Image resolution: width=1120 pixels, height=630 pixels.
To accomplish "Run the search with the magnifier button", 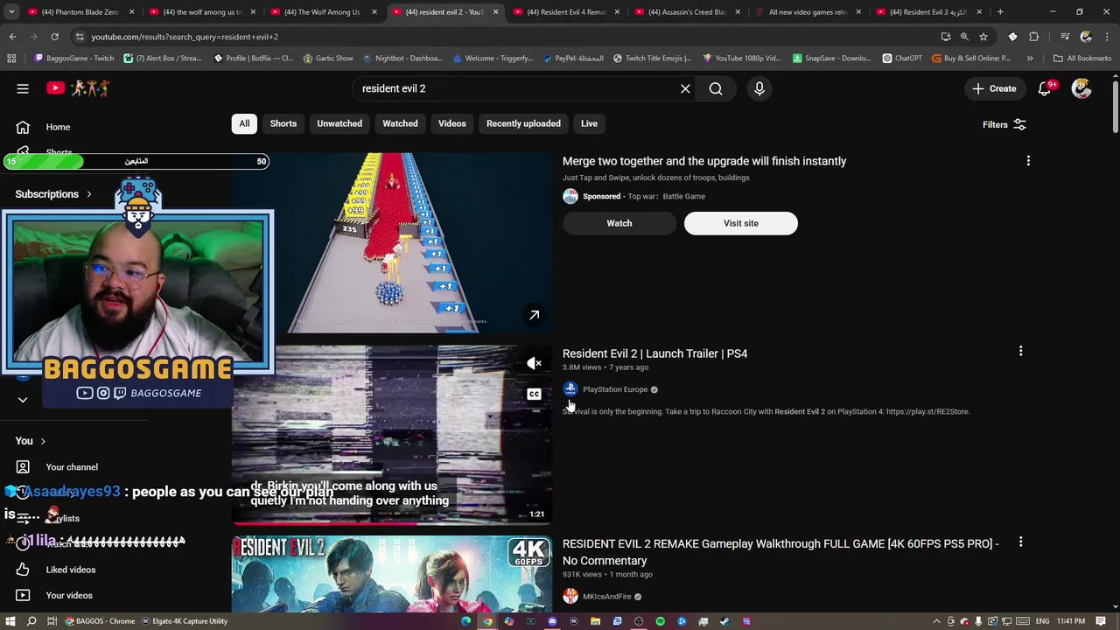I will click(x=716, y=88).
